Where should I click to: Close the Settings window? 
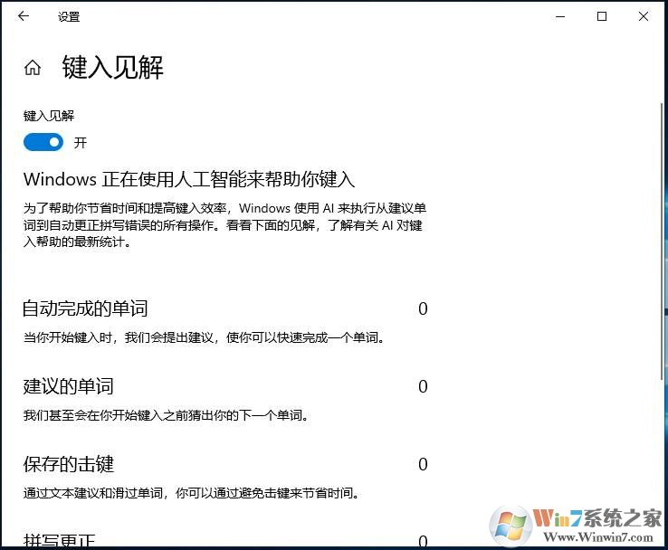(644, 16)
